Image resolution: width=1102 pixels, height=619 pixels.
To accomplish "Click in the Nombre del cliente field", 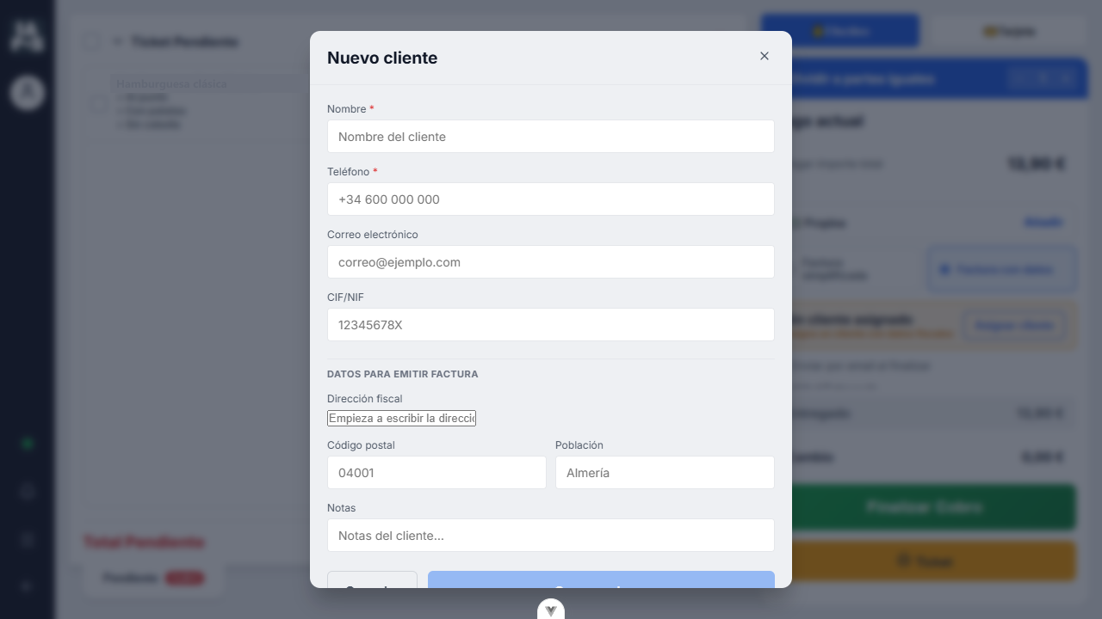I will pos(551,137).
